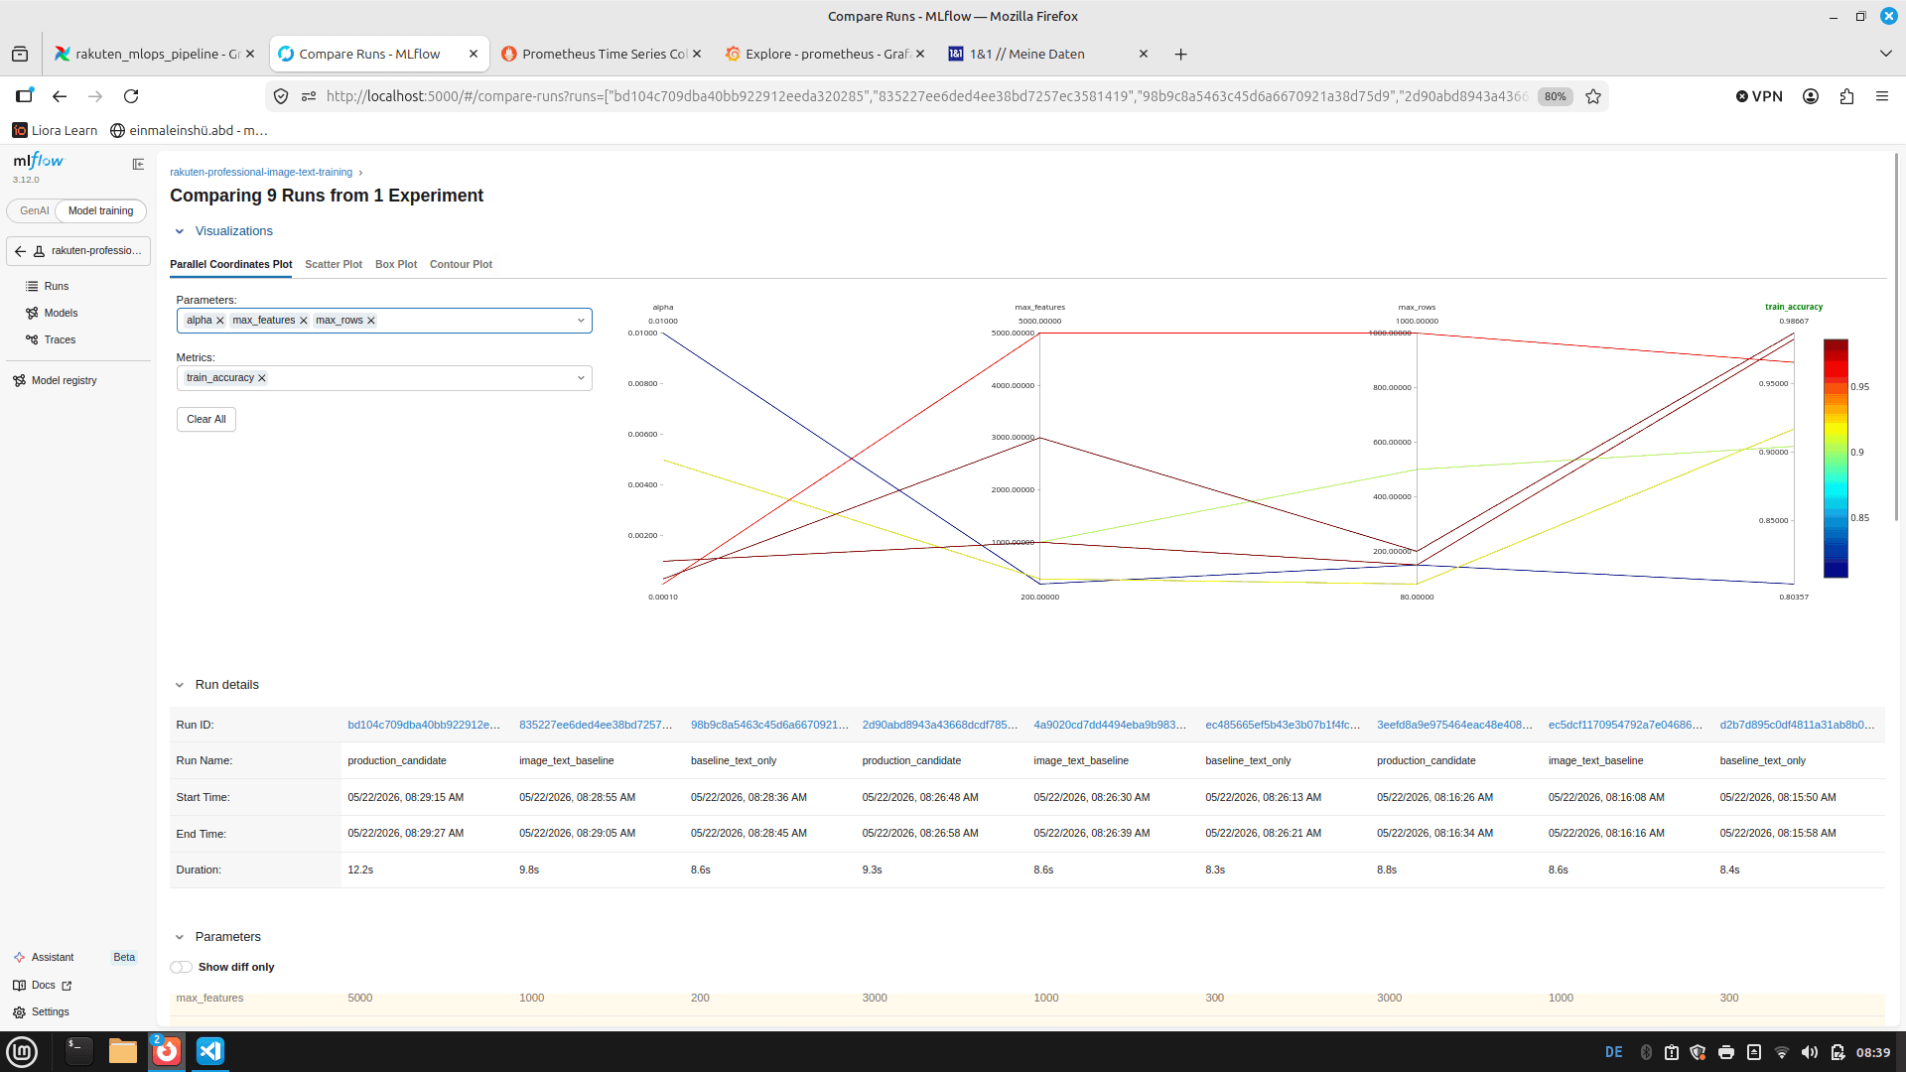The width and height of the screenshot is (1906, 1072).
Task: Open run 2d90abd8943a43668dcdf785 link
Action: pyautogui.click(x=940, y=725)
